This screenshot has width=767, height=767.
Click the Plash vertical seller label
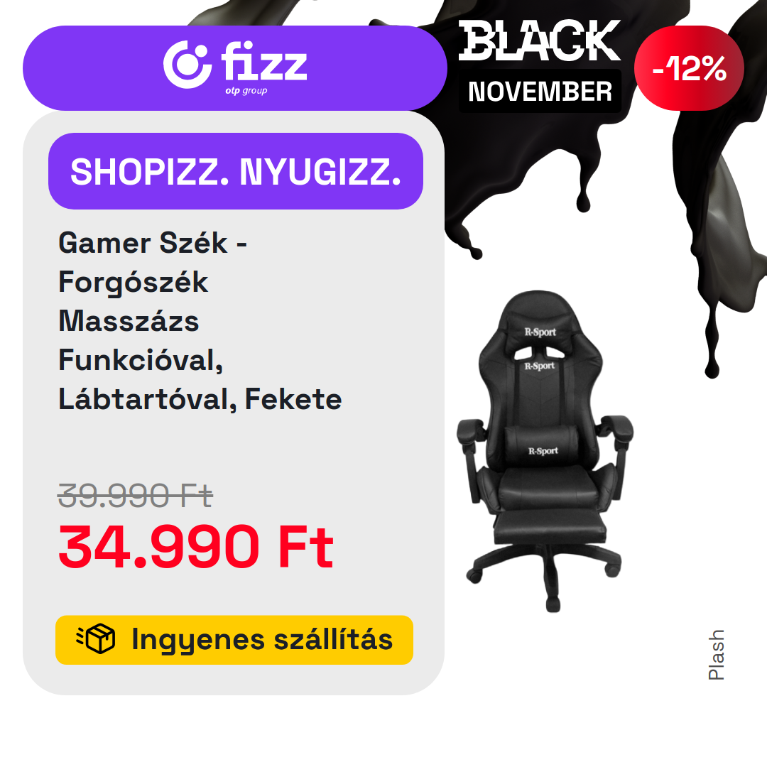(x=716, y=655)
